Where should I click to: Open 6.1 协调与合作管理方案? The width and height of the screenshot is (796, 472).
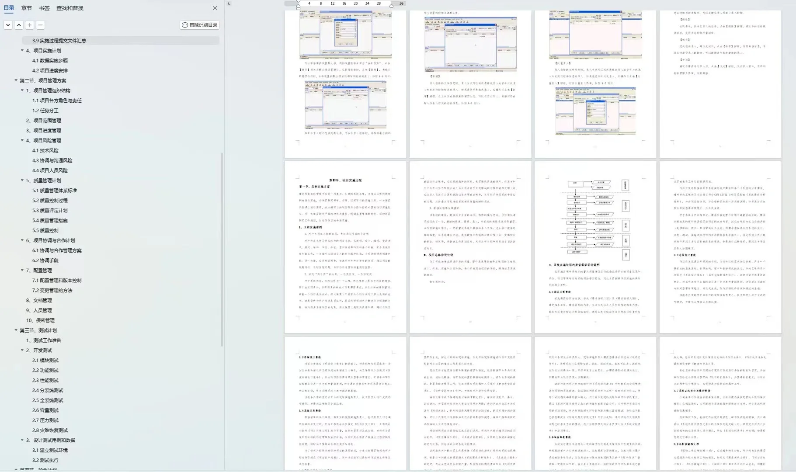(x=57, y=250)
